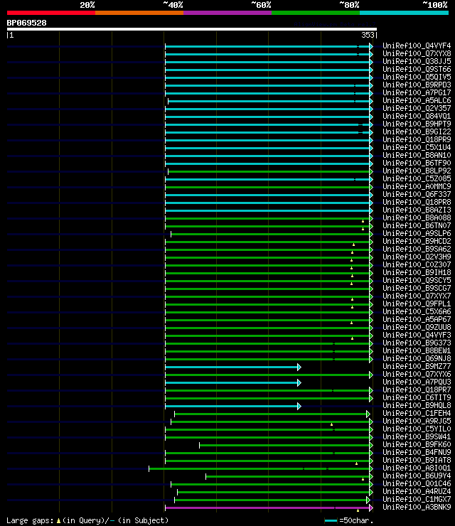Select the UniRef100_C1MGX7 label

coord(417,499)
